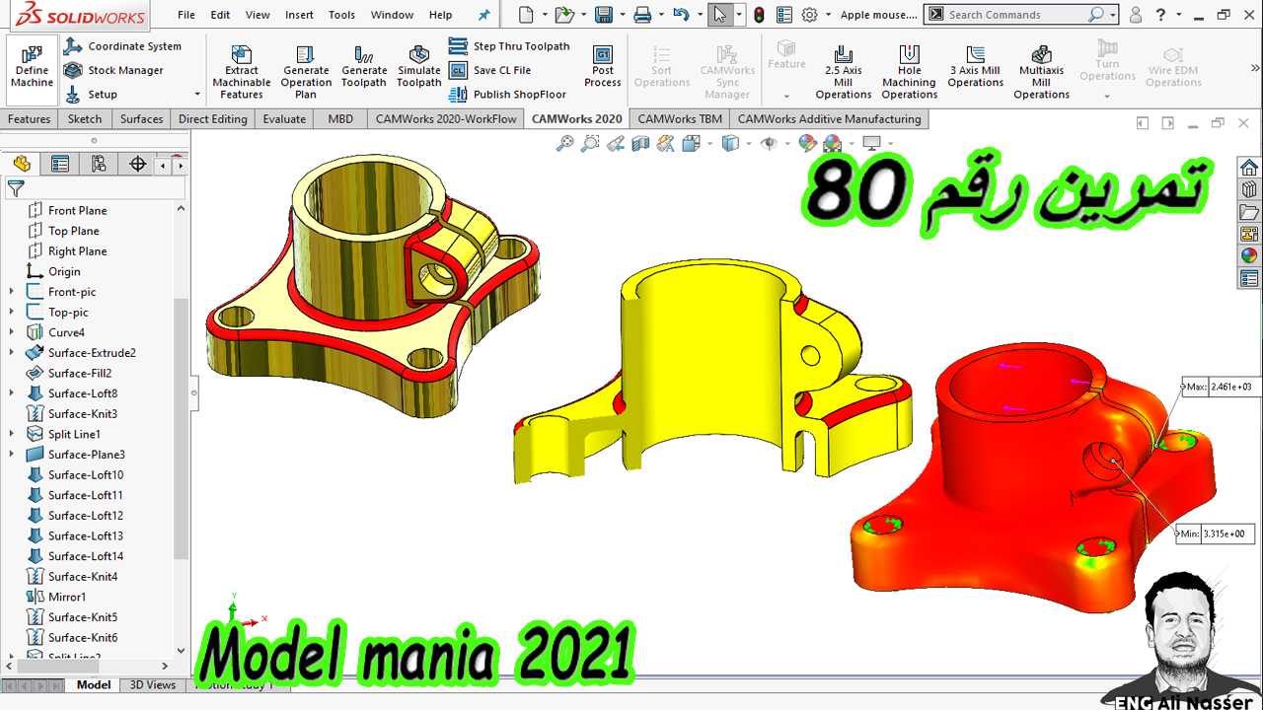Switch to DimXpertManager tab
This screenshot has width=1263, height=710.
tap(137, 165)
